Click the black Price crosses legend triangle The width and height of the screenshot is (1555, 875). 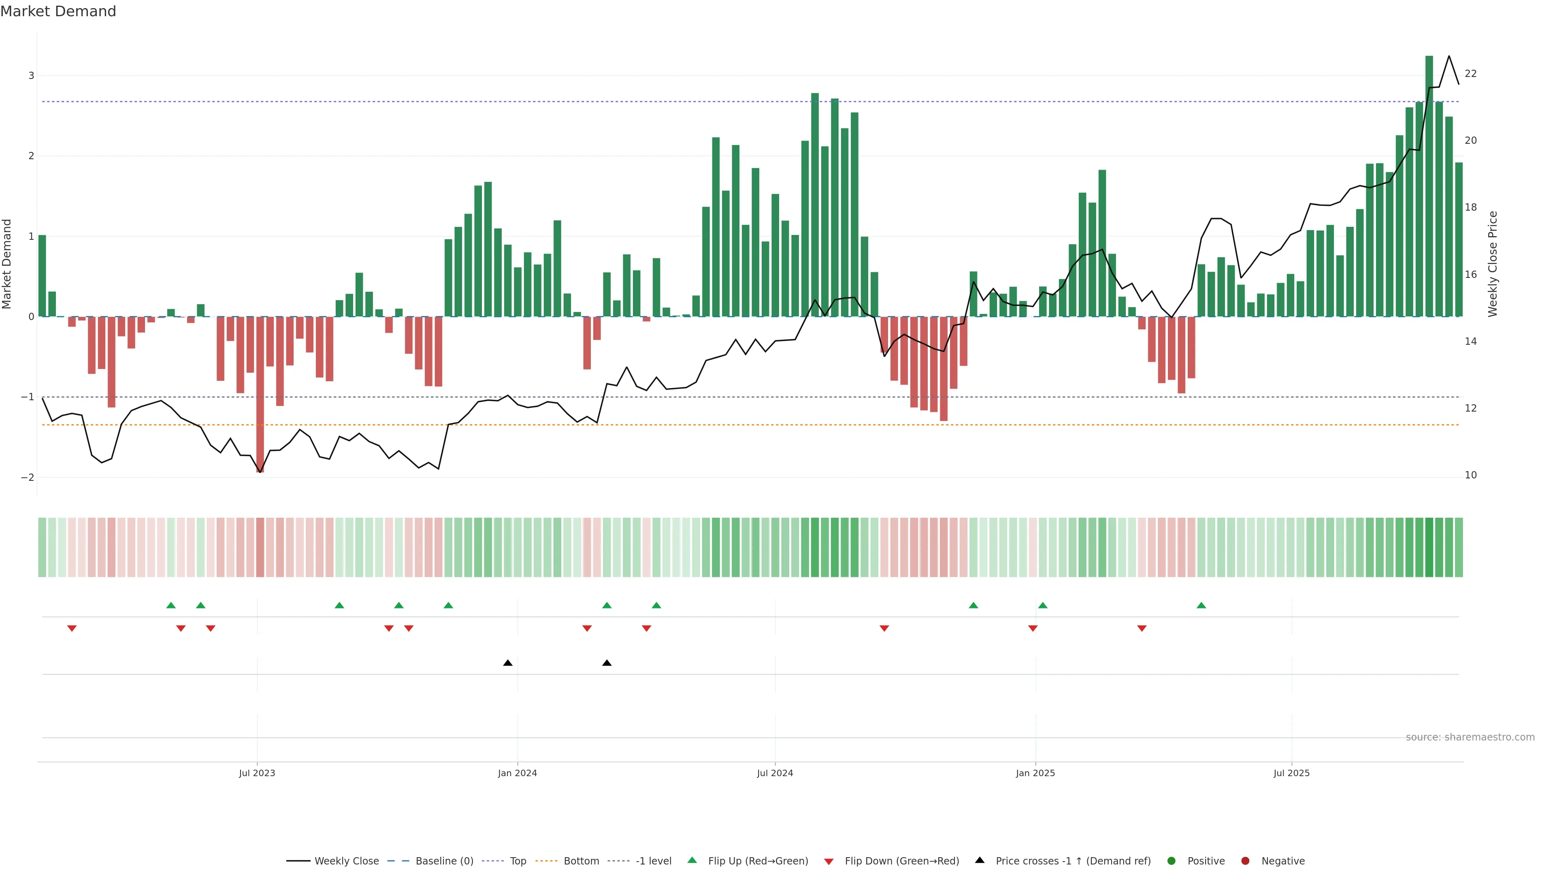pyautogui.click(x=980, y=860)
